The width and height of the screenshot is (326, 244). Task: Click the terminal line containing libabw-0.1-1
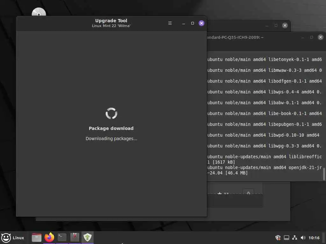pyautogui.click(x=265, y=103)
